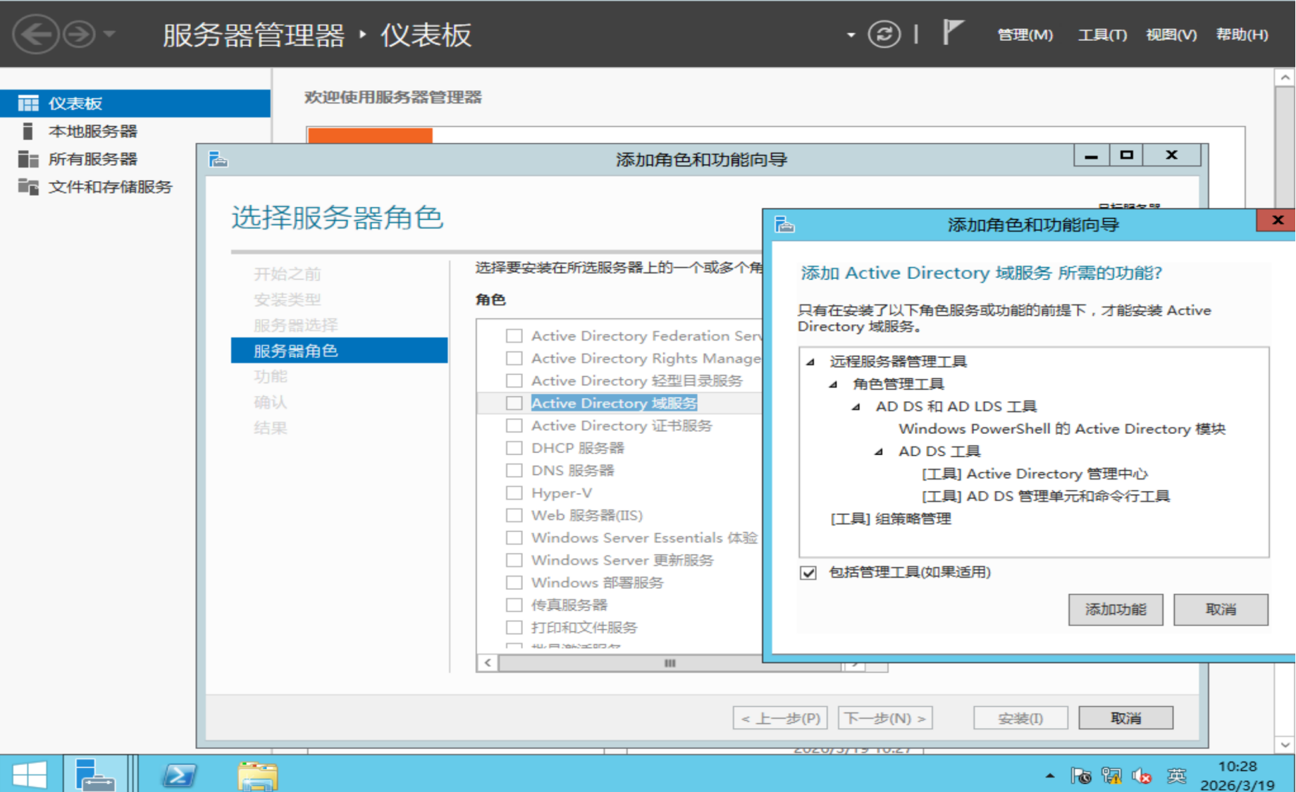The width and height of the screenshot is (1296, 792).
Task: Launch PowerShell from the taskbar
Action: [x=179, y=776]
